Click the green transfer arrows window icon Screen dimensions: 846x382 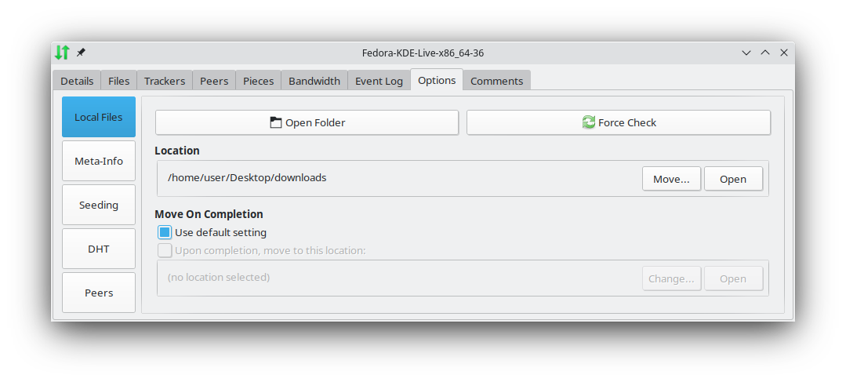pos(62,53)
